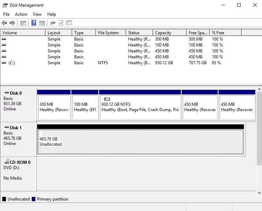Toggle the console tree pane icon

(23, 23)
